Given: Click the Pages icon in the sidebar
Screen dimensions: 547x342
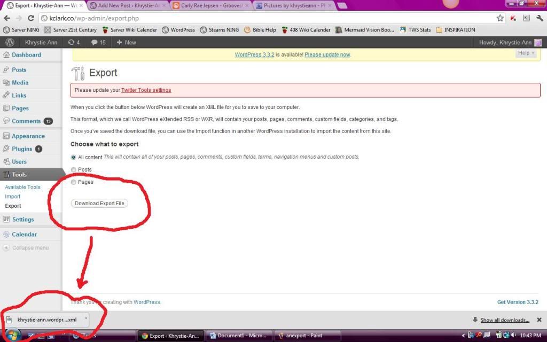Looking at the screenshot, I should (x=6, y=108).
